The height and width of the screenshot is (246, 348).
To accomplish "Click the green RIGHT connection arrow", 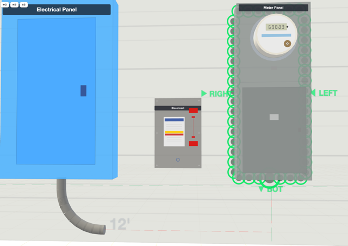I will coord(204,93).
